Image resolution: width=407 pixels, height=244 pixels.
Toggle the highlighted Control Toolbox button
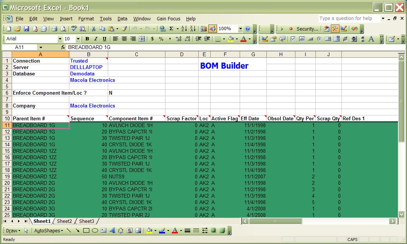[x=335, y=29]
